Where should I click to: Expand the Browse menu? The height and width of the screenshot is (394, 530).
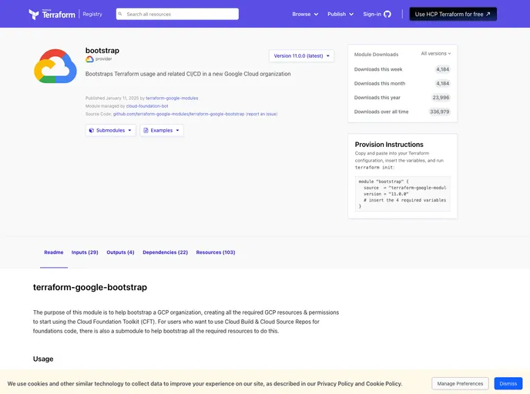click(305, 14)
